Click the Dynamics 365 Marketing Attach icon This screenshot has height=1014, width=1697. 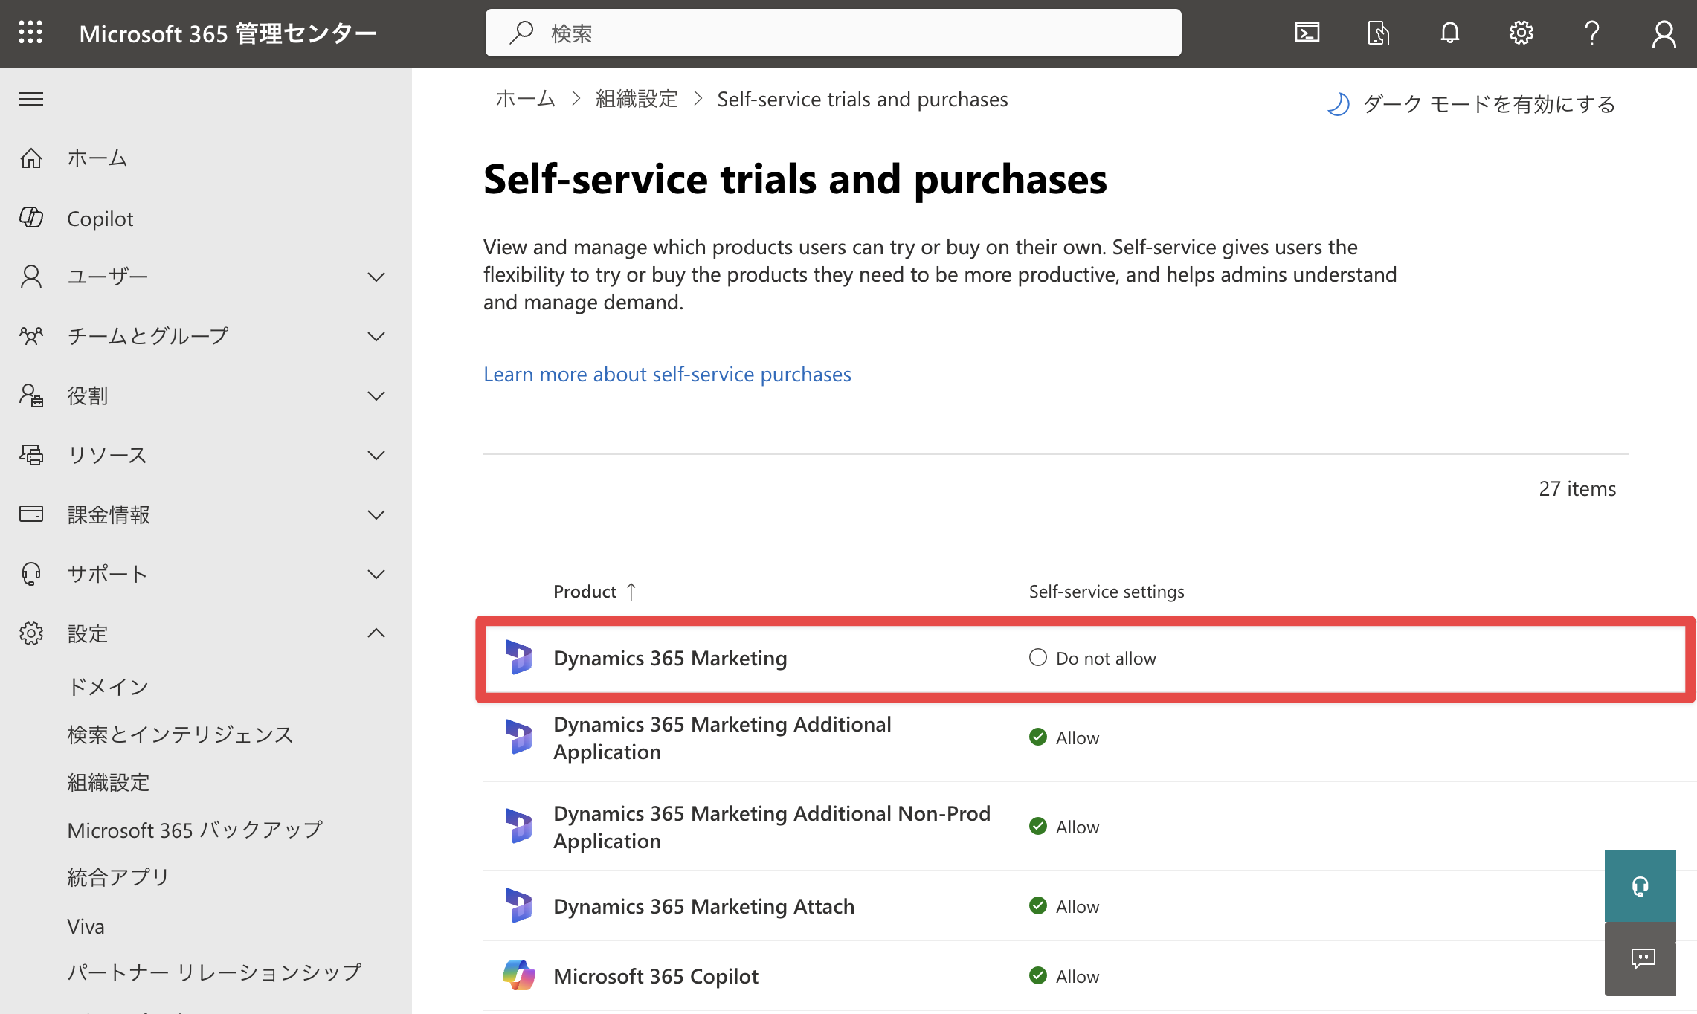518,906
